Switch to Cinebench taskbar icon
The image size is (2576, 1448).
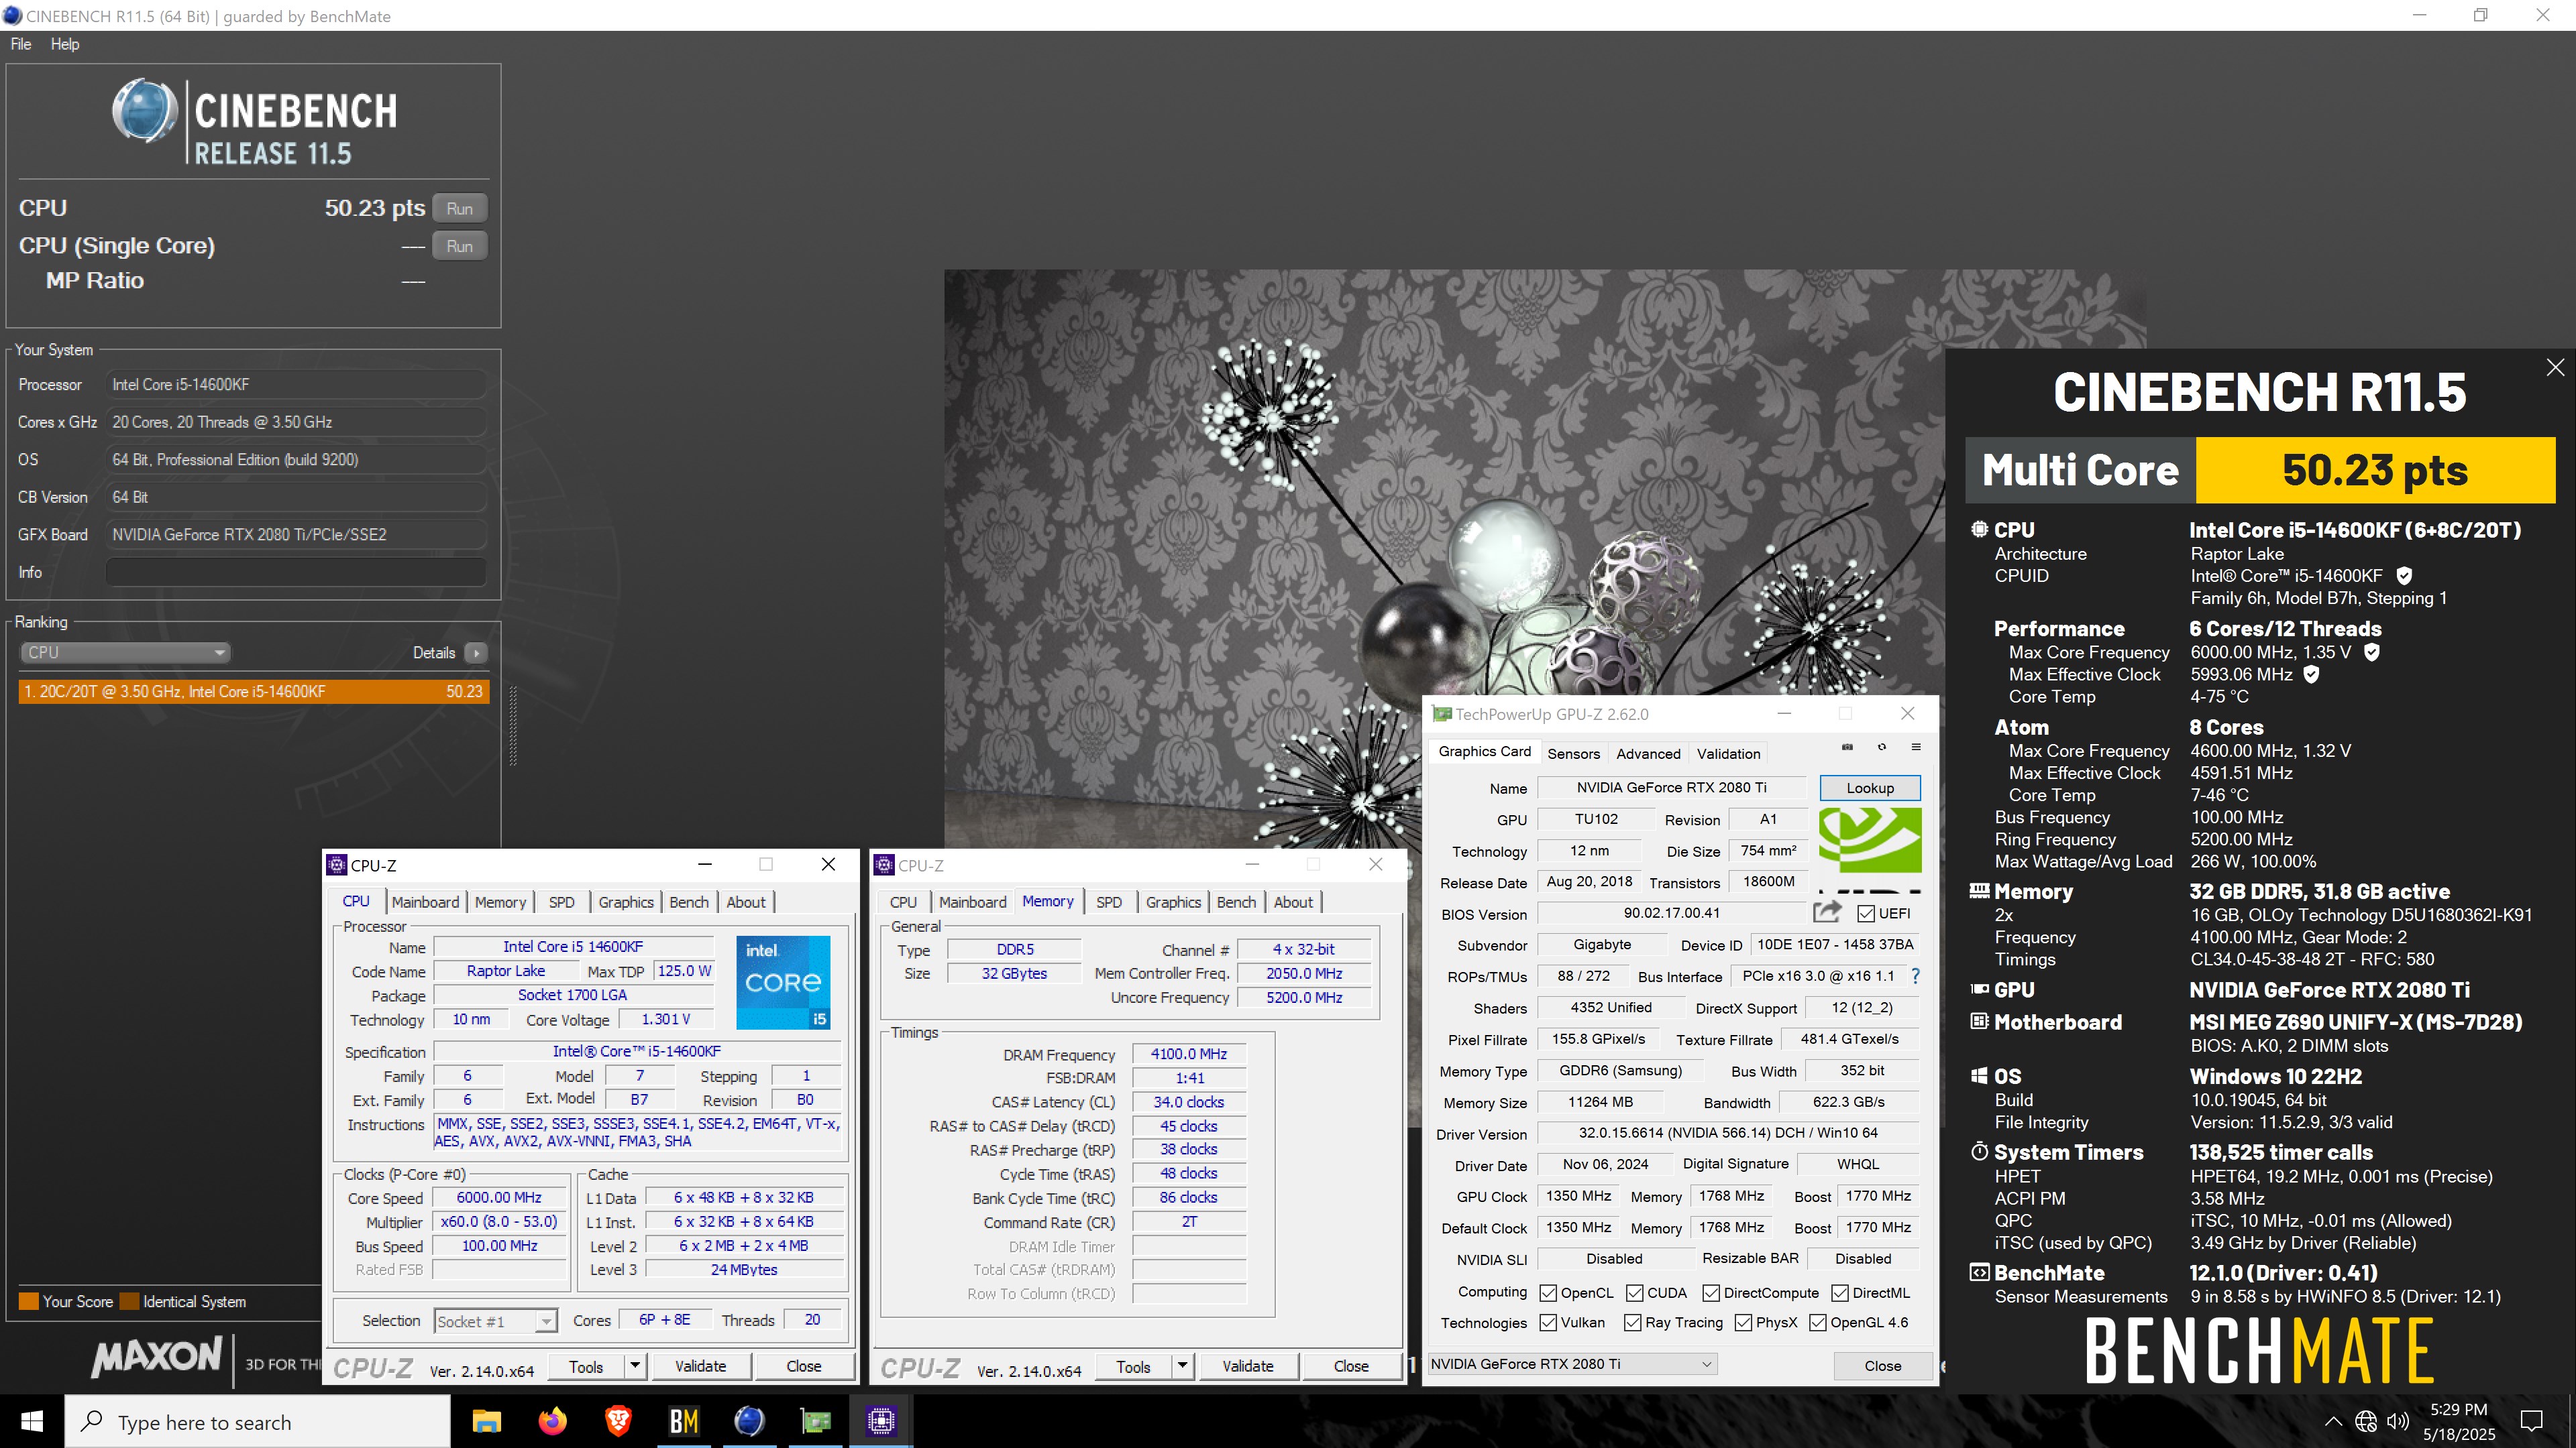coord(749,1421)
